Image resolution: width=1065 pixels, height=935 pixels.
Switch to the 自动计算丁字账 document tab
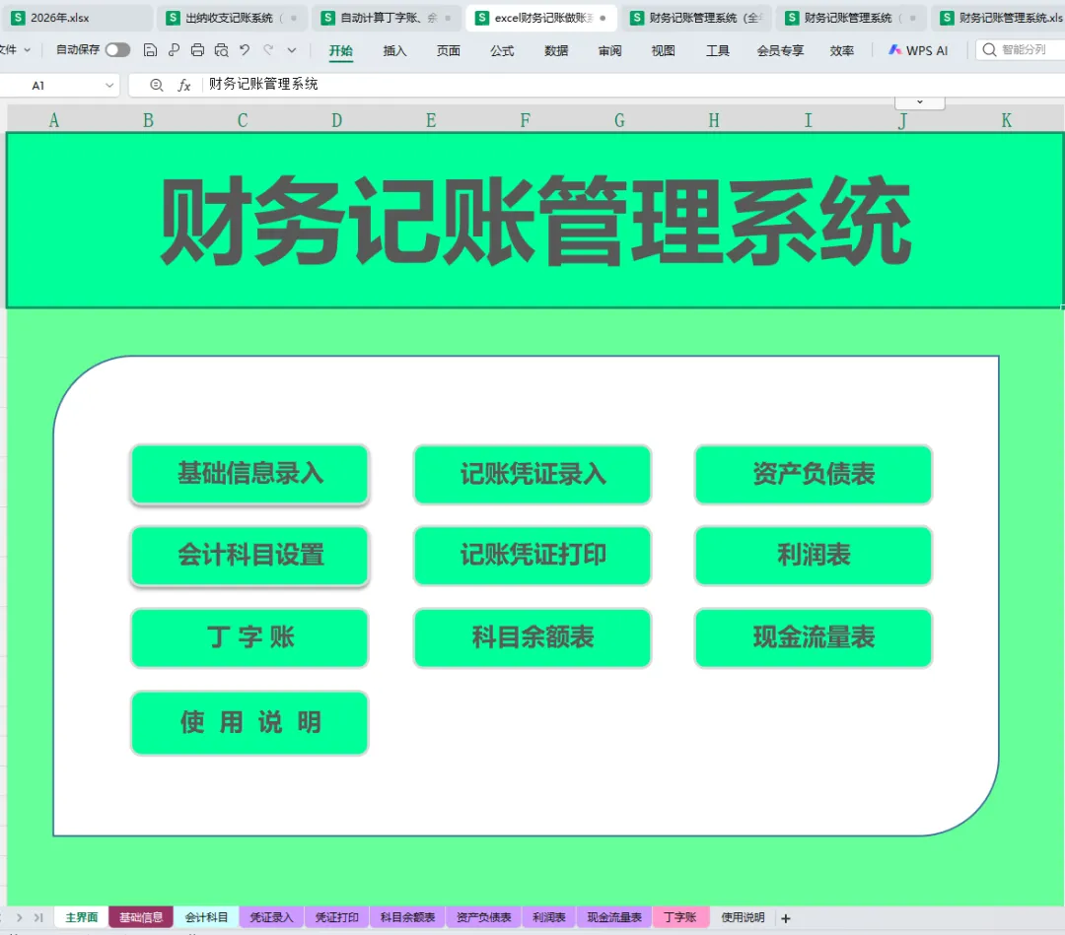pyautogui.click(x=388, y=18)
